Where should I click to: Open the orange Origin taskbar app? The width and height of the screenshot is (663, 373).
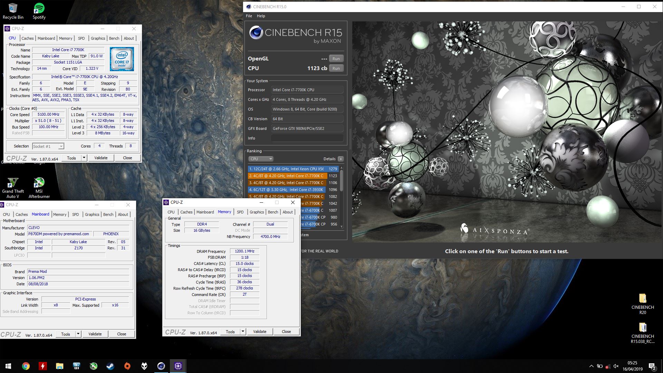click(x=127, y=366)
